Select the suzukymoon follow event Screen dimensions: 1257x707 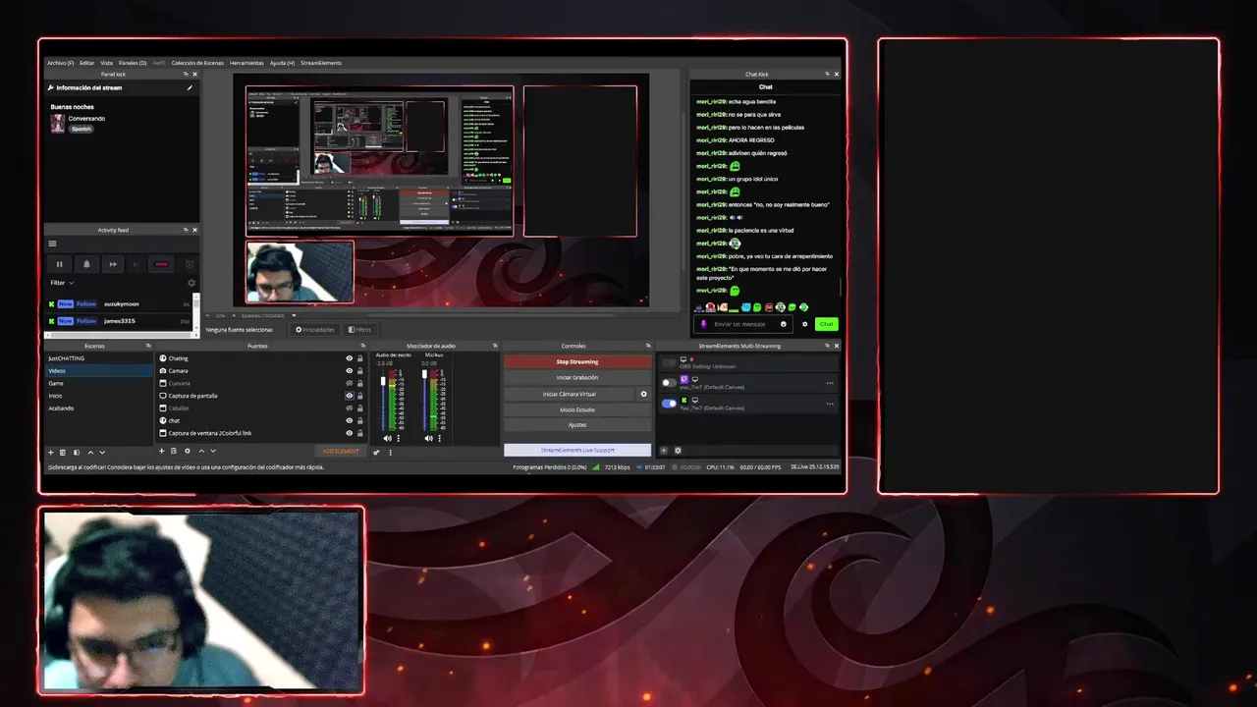[x=120, y=304]
